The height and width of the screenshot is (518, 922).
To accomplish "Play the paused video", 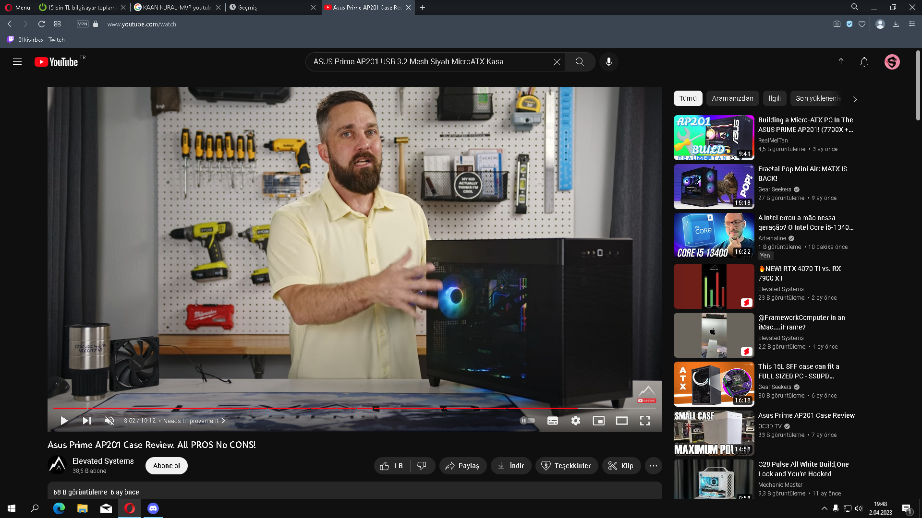I will click(64, 421).
